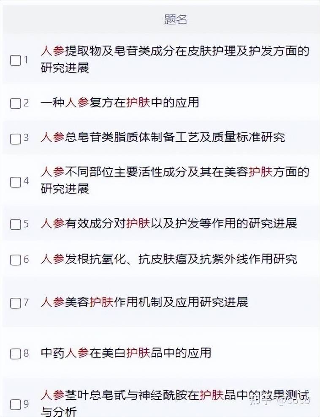Viewport: 320px width, 417px height.
Task: Select checkbox beside result 8
Action: tap(15, 354)
